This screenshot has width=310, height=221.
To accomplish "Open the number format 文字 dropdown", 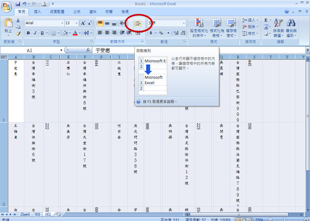I will [184, 23].
